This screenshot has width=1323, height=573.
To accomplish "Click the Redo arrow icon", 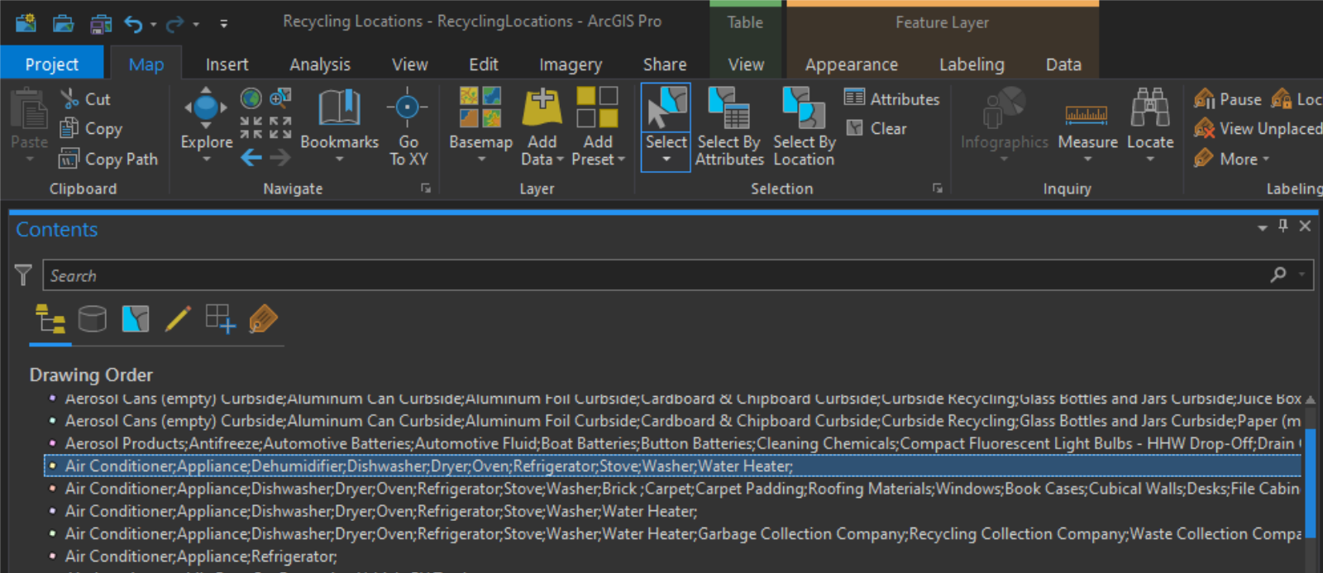I will pos(174,24).
